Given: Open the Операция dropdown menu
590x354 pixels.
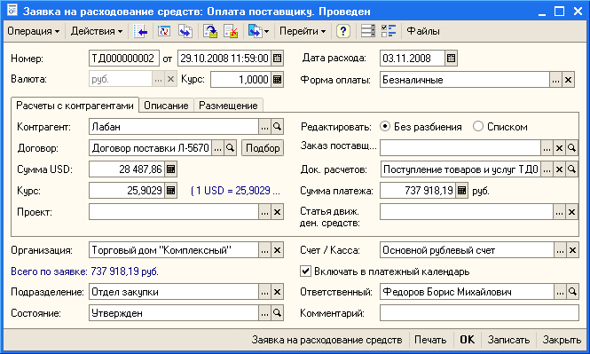Looking at the screenshot, I should click(33, 31).
